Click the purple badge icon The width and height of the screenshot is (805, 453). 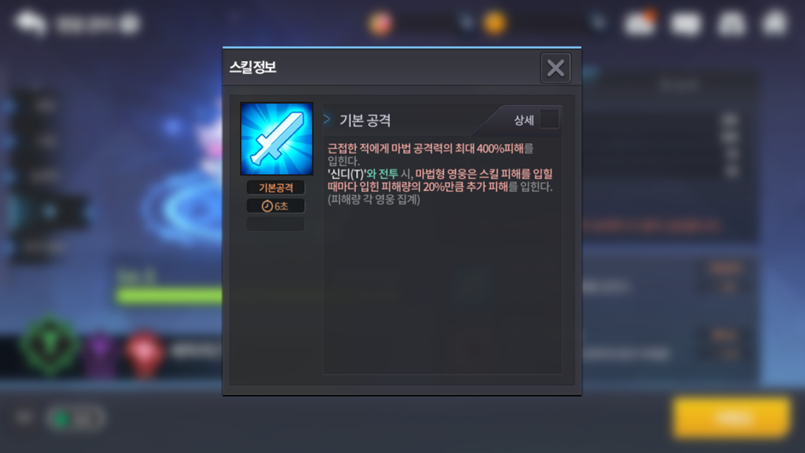point(100,352)
